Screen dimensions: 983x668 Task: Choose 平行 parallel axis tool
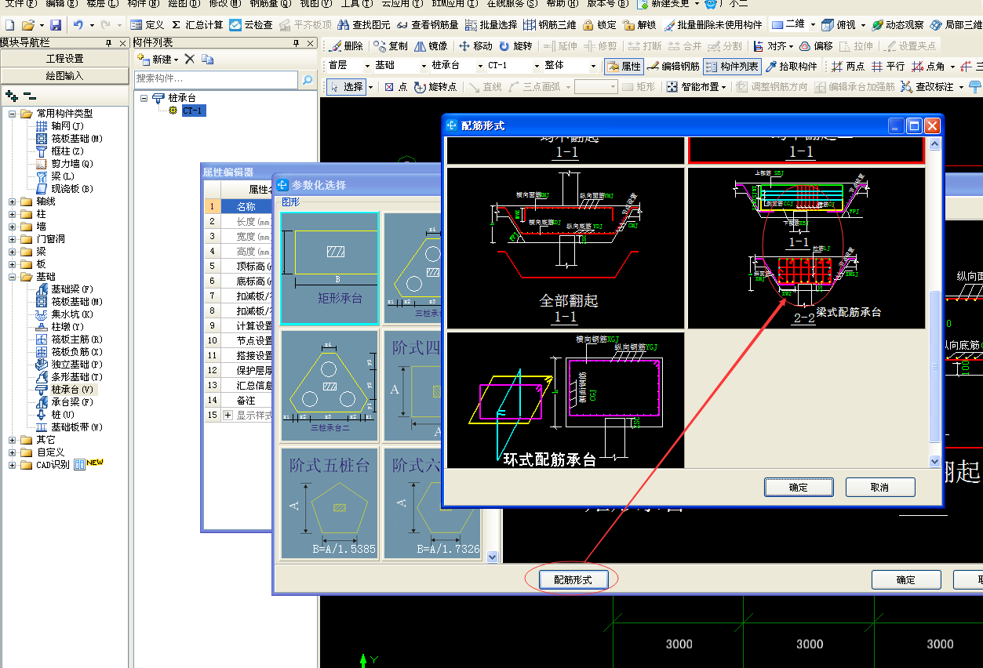pyautogui.click(x=887, y=67)
